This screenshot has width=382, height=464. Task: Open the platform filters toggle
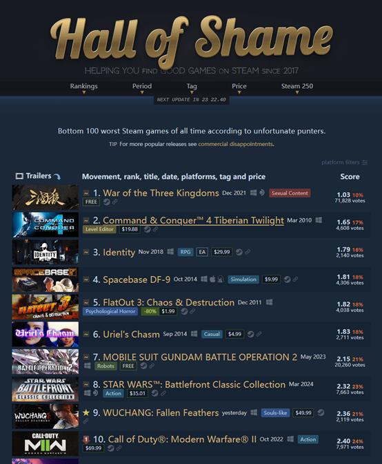pyautogui.click(x=344, y=162)
